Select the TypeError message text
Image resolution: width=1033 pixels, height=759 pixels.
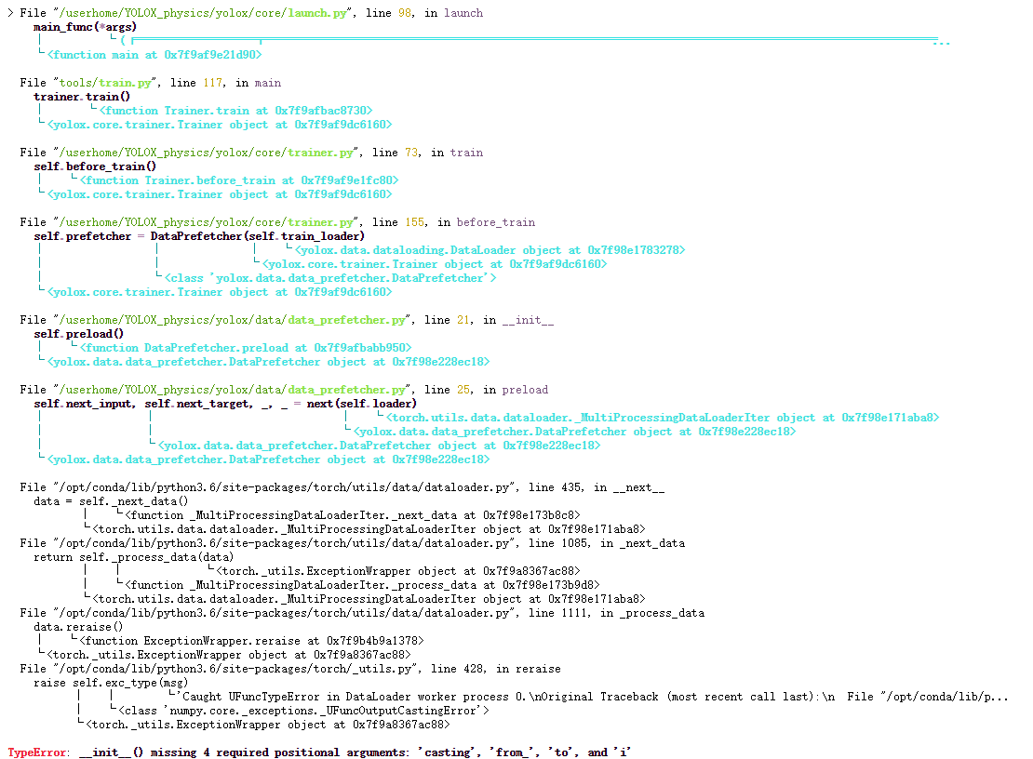[x=307, y=752]
